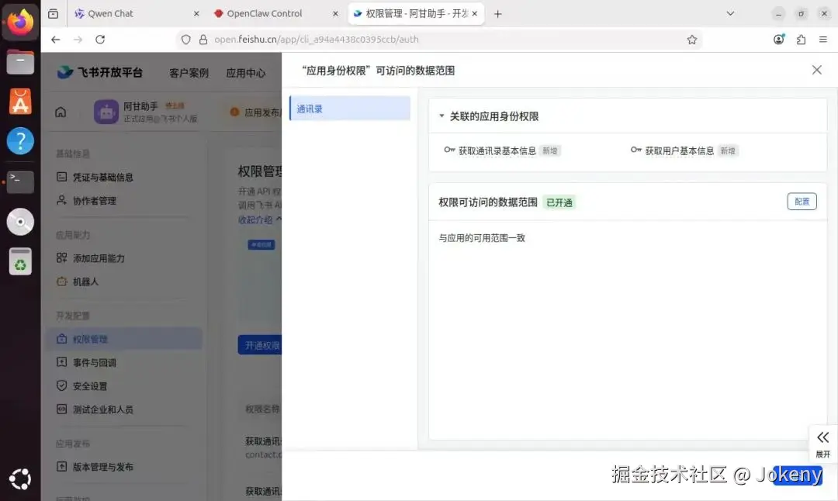Open a new browser tab
This screenshot has height=501, width=838.
[497, 13]
